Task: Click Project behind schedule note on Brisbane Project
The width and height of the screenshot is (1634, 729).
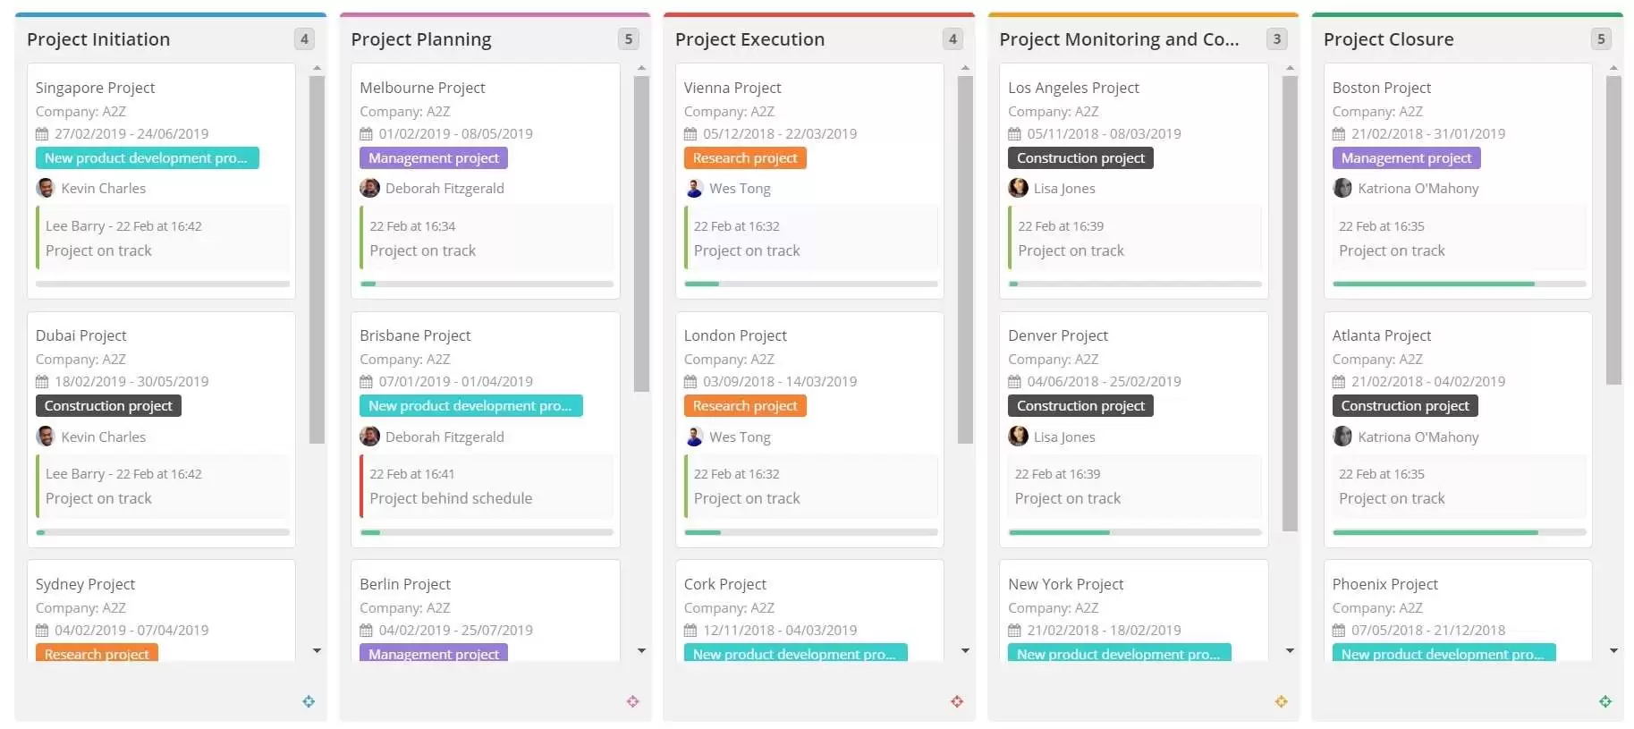Action: pos(451,498)
